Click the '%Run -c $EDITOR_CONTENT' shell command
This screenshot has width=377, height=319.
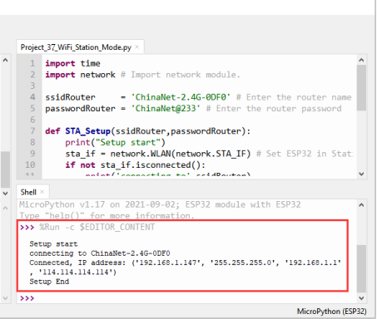(x=97, y=228)
